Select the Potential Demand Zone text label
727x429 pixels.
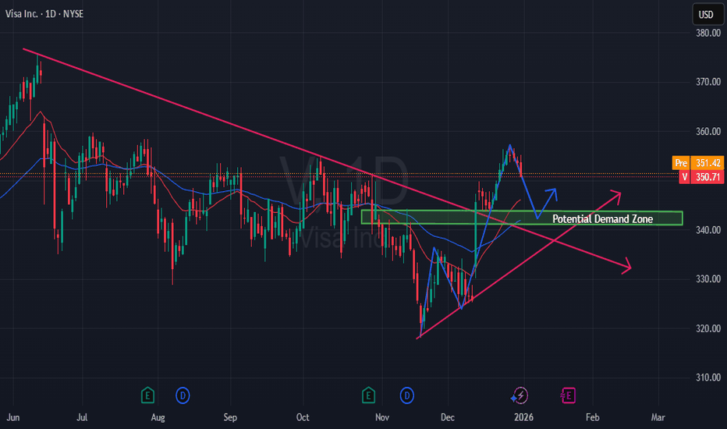pyautogui.click(x=602, y=219)
